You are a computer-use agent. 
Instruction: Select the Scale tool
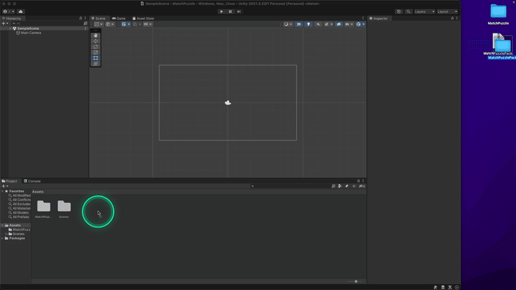tap(95, 52)
